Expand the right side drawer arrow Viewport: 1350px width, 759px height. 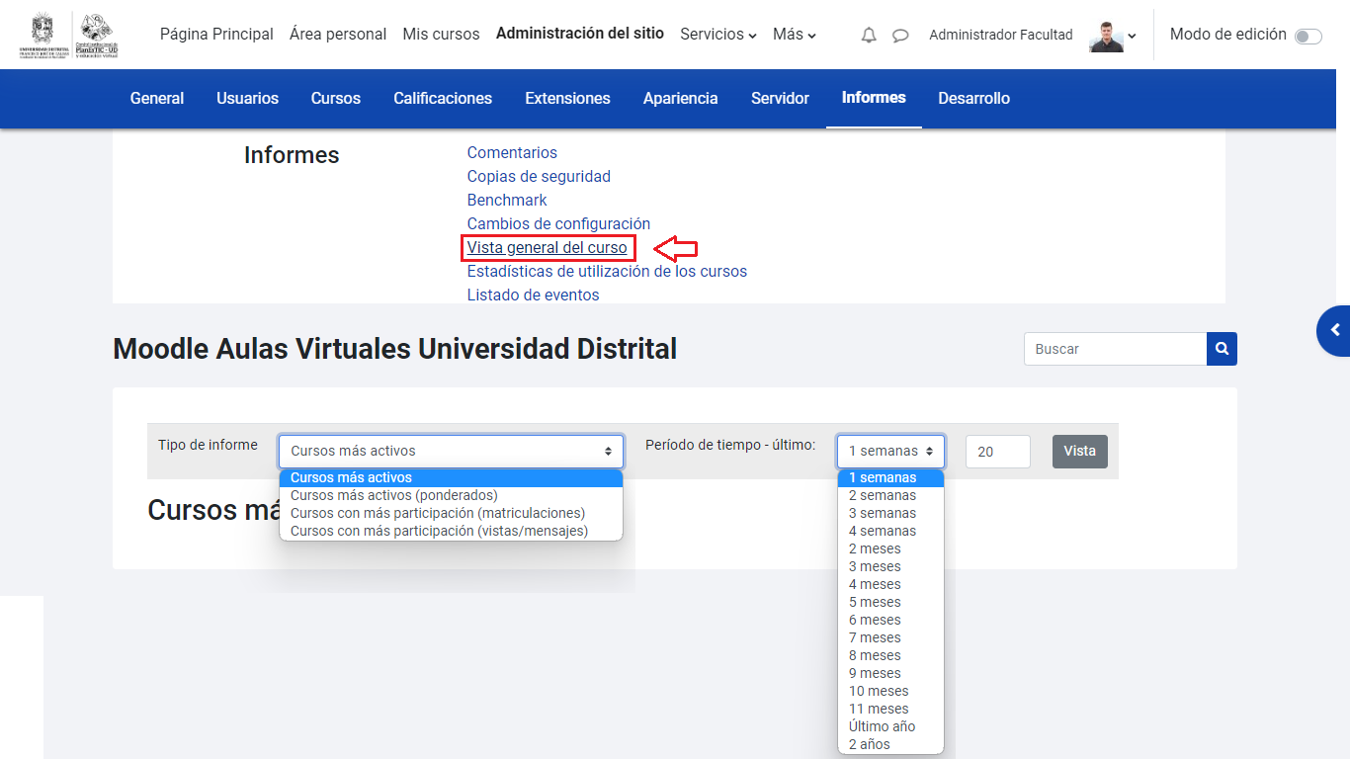click(x=1334, y=330)
